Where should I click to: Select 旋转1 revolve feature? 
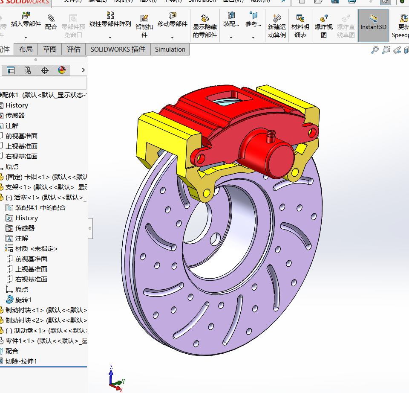(19, 300)
